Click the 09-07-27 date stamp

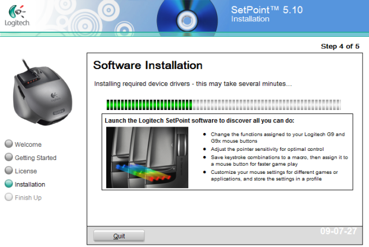(338, 231)
